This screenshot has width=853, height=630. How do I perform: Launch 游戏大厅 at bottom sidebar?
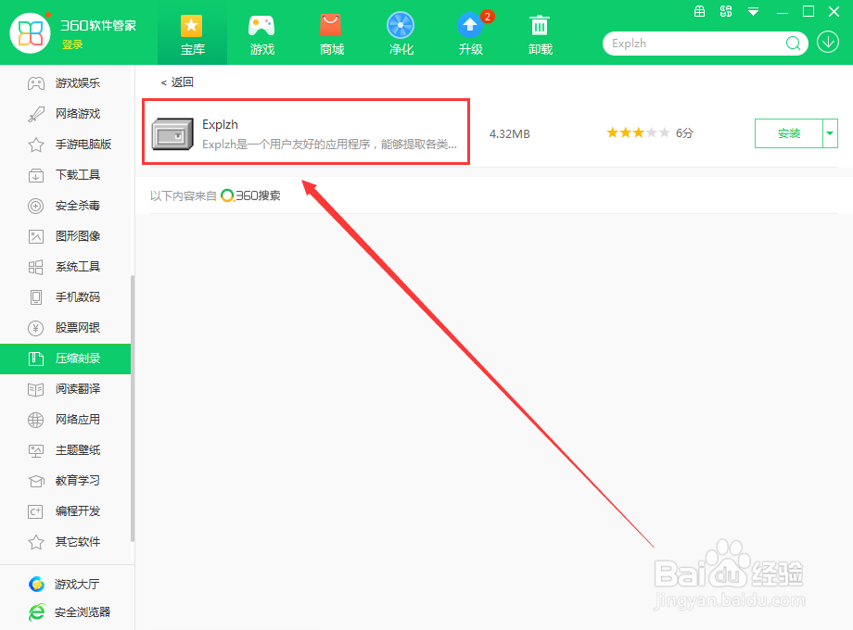(x=65, y=584)
